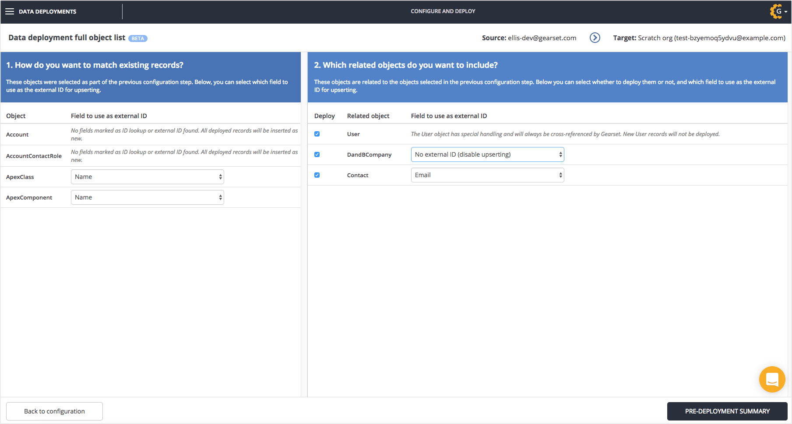This screenshot has height=424, width=792.
Task: Click the ellis-dev@gearset.com source link
Action: pyautogui.click(x=541, y=38)
